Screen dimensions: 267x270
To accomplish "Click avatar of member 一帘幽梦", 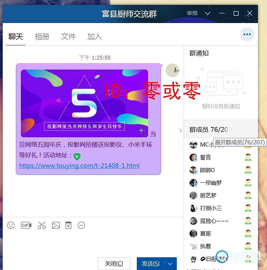I will point(193,183).
